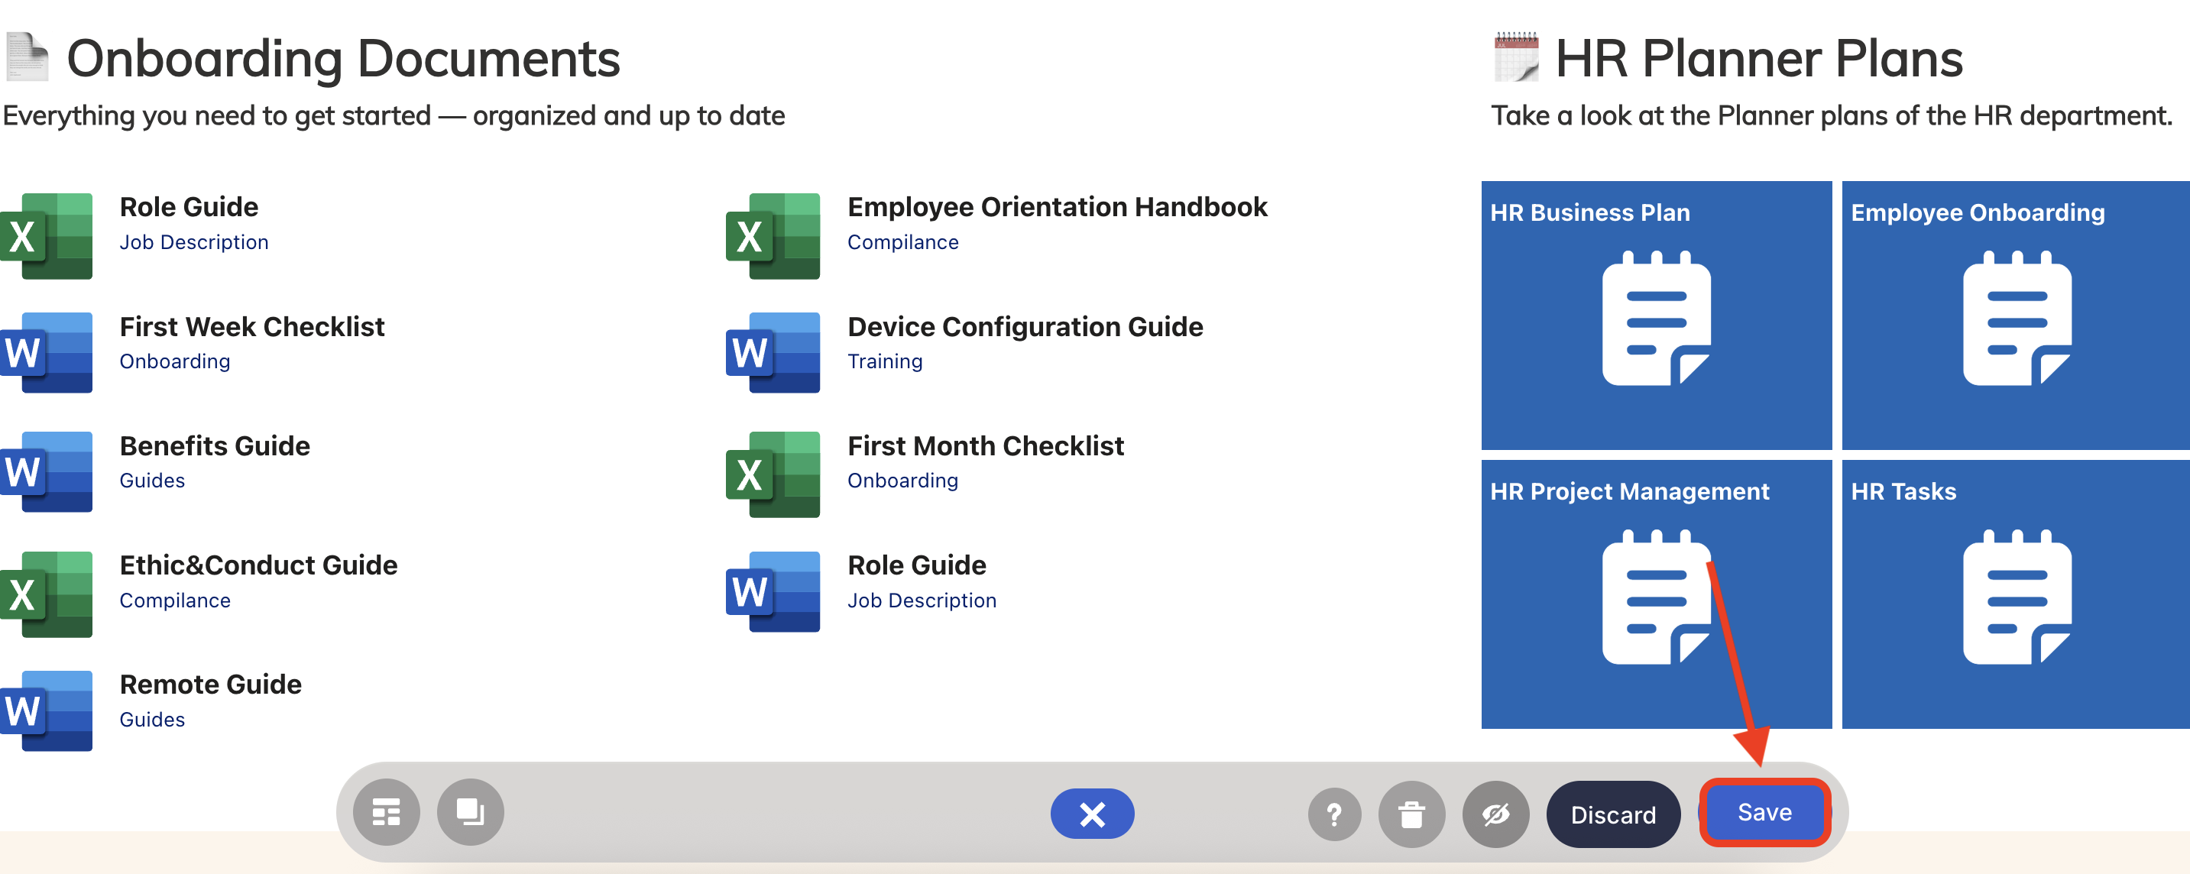The width and height of the screenshot is (2190, 874).
Task: Open the Employee Onboarding planner tile
Action: click(x=2016, y=315)
